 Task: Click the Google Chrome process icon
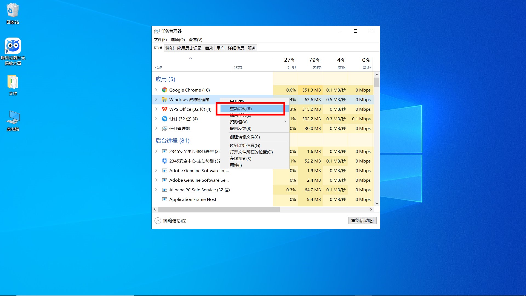coord(164,90)
